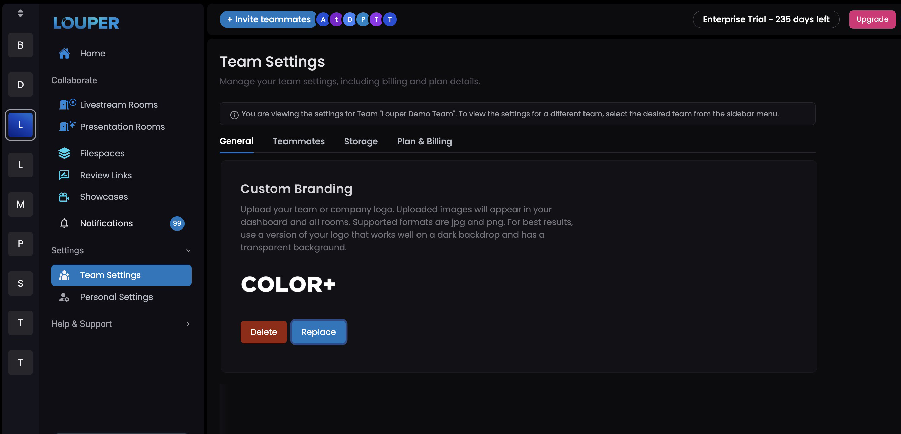The image size is (901, 434).
Task: Go to Presentation Rooms
Action: coord(121,127)
